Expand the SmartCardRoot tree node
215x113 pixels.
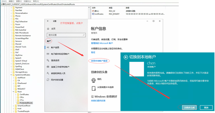coord(13,106)
